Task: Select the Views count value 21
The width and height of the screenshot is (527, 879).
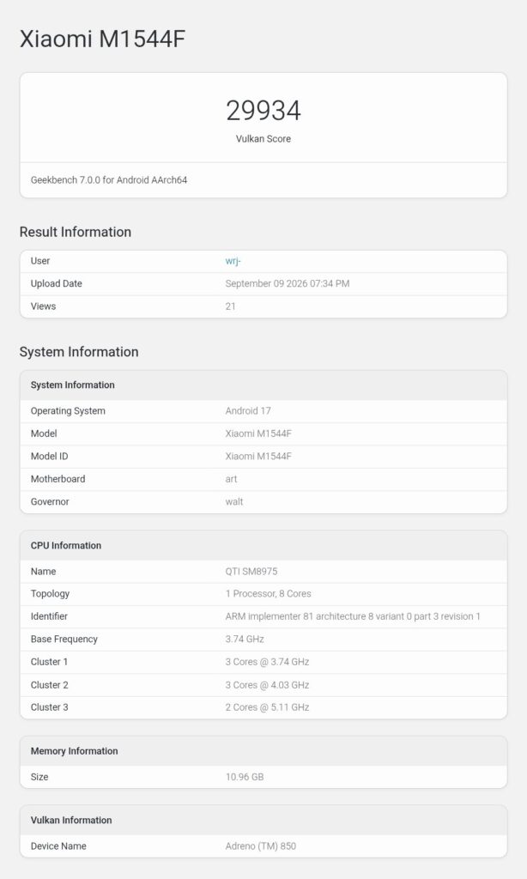Action: click(230, 306)
